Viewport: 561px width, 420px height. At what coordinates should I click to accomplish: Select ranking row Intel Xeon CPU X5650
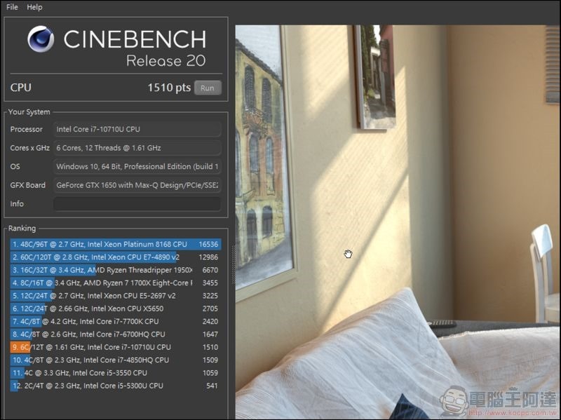[x=116, y=309]
